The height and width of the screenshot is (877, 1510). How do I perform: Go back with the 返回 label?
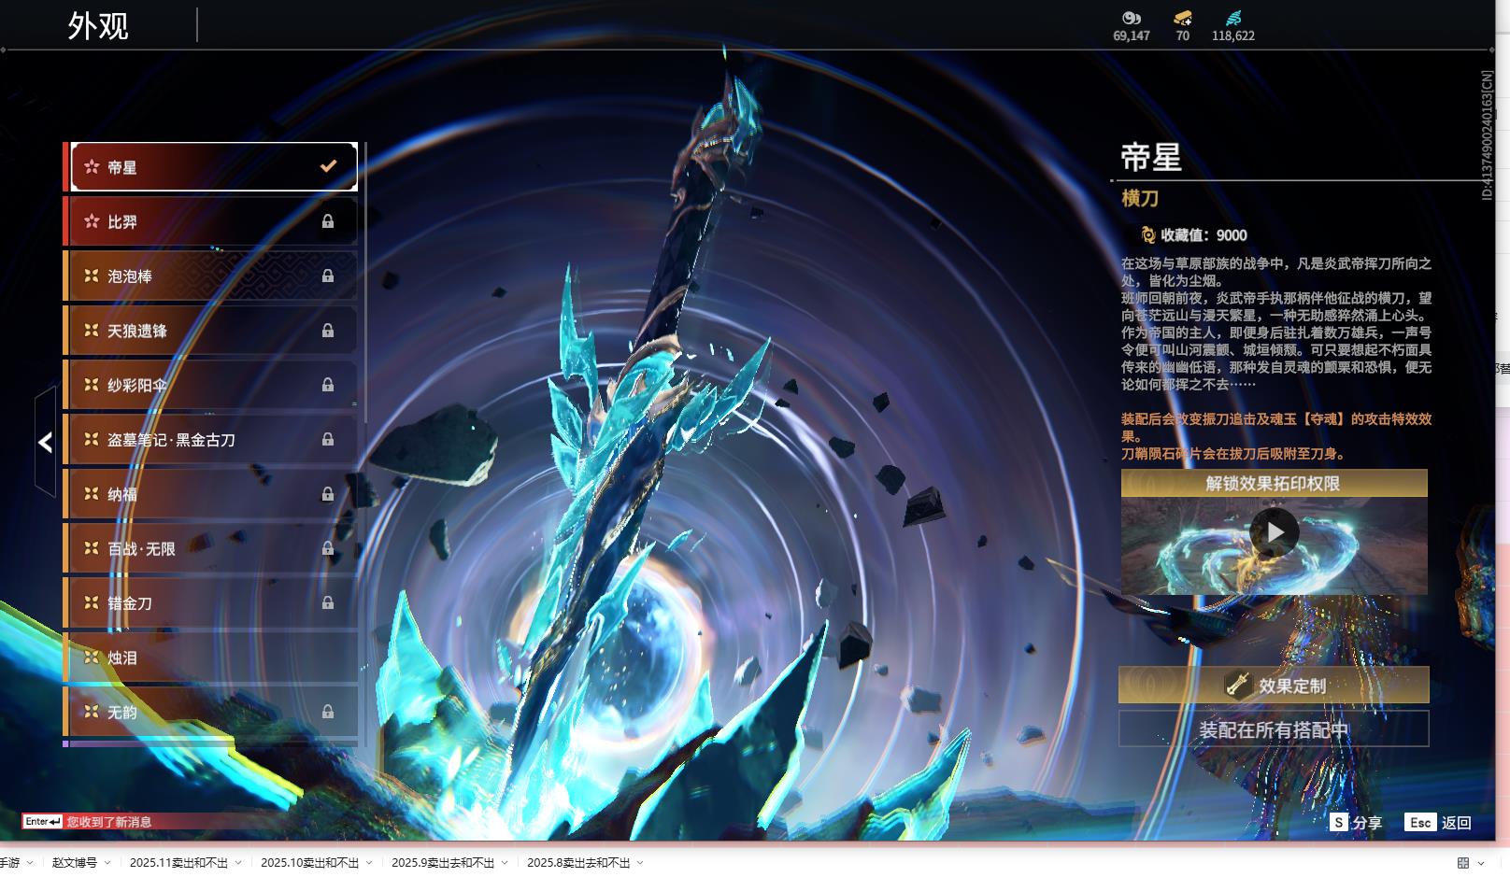click(x=1457, y=823)
